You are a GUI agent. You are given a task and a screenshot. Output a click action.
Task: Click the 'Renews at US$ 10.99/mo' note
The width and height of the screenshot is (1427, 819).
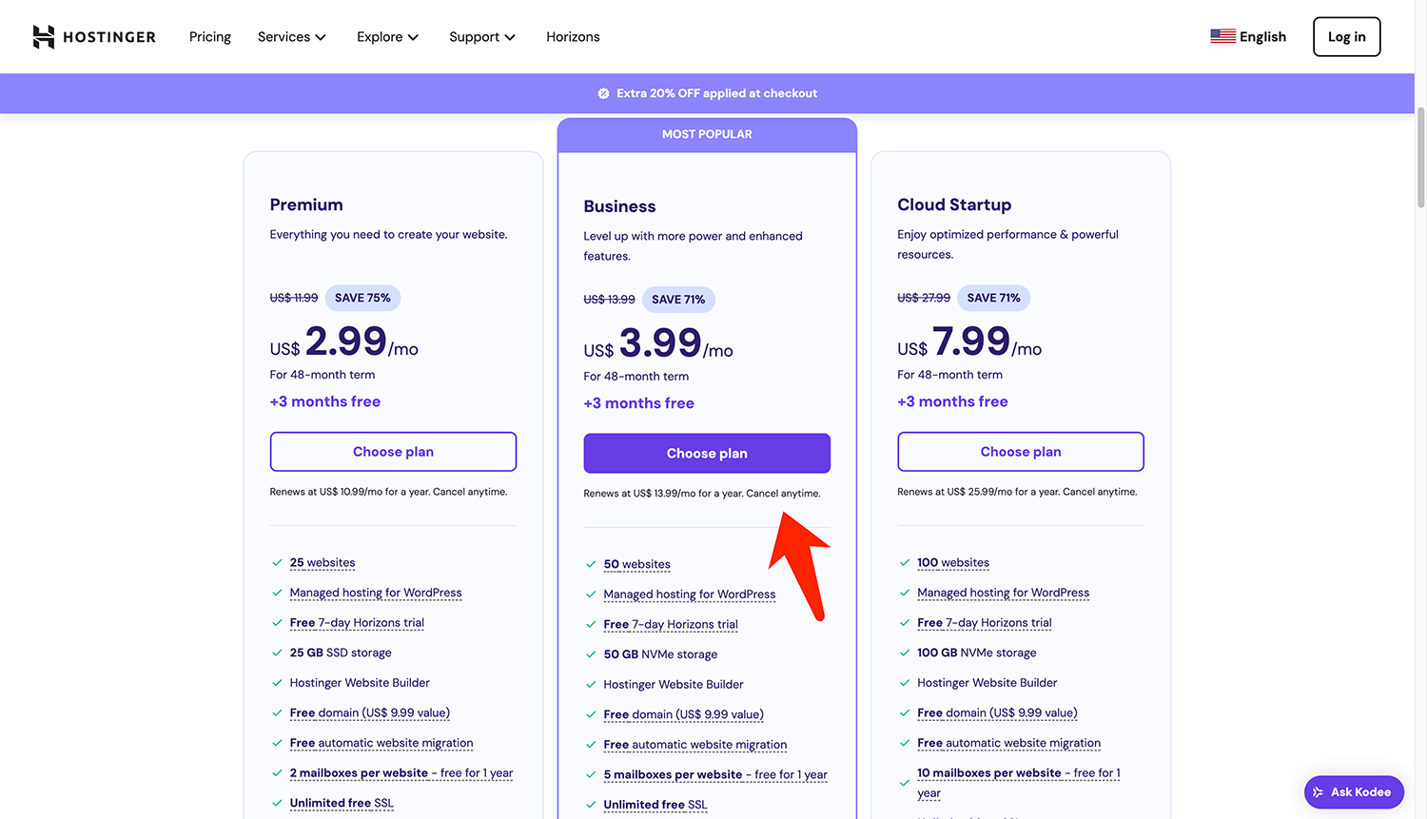click(388, 493)
